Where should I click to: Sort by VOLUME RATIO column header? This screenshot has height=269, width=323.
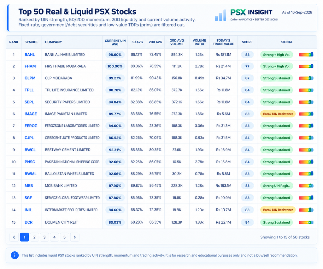[199, 42]
